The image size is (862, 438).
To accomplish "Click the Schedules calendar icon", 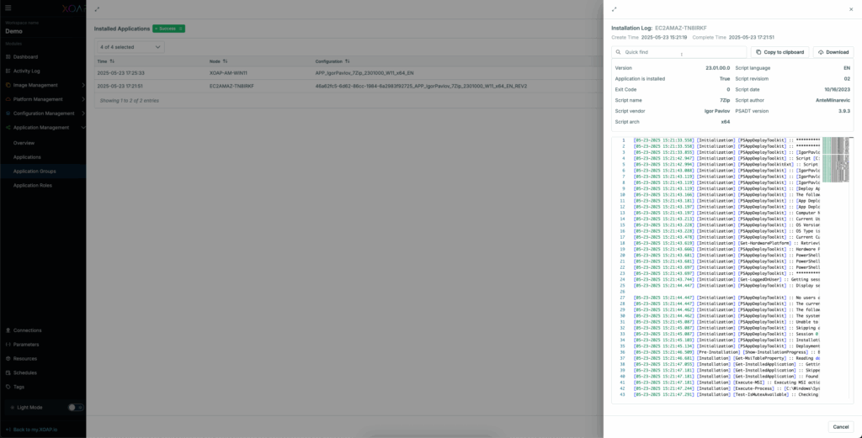I will click(x=8, y=372).
